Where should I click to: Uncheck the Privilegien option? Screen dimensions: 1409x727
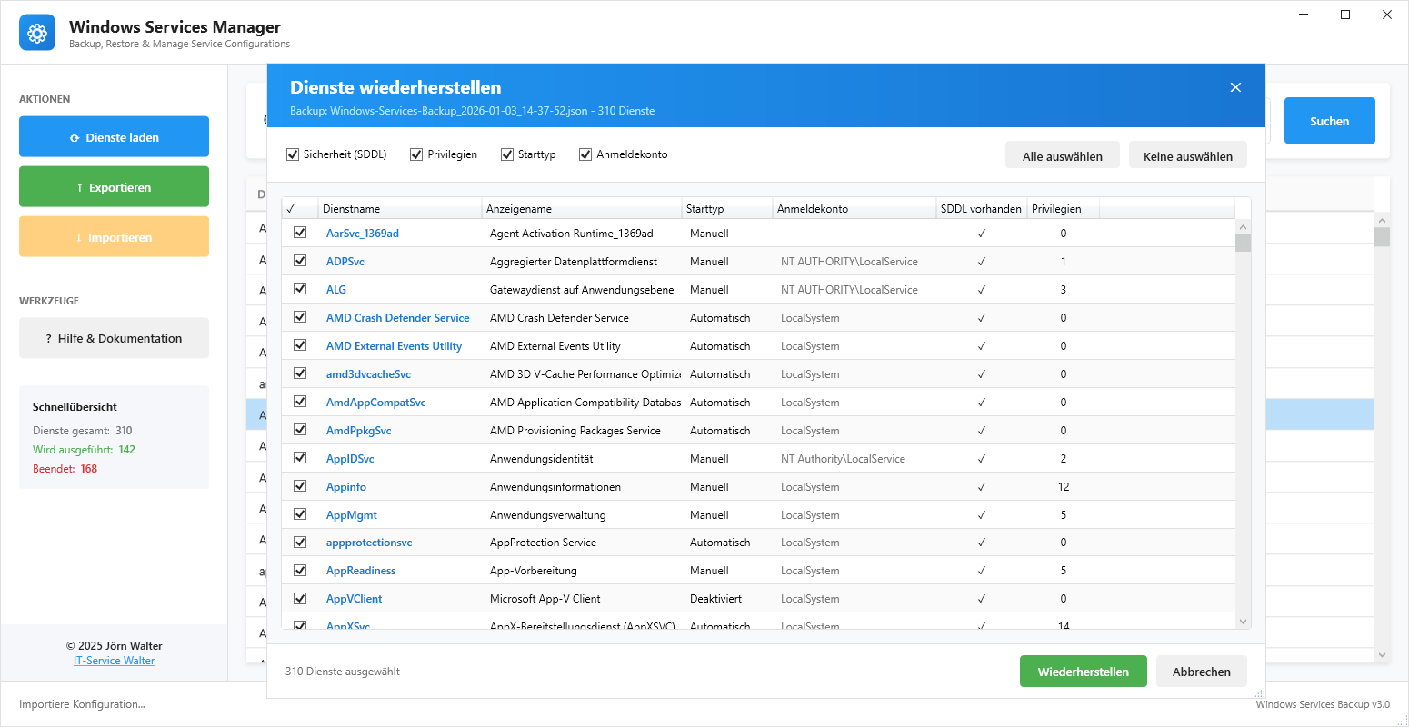click(416, 154)
